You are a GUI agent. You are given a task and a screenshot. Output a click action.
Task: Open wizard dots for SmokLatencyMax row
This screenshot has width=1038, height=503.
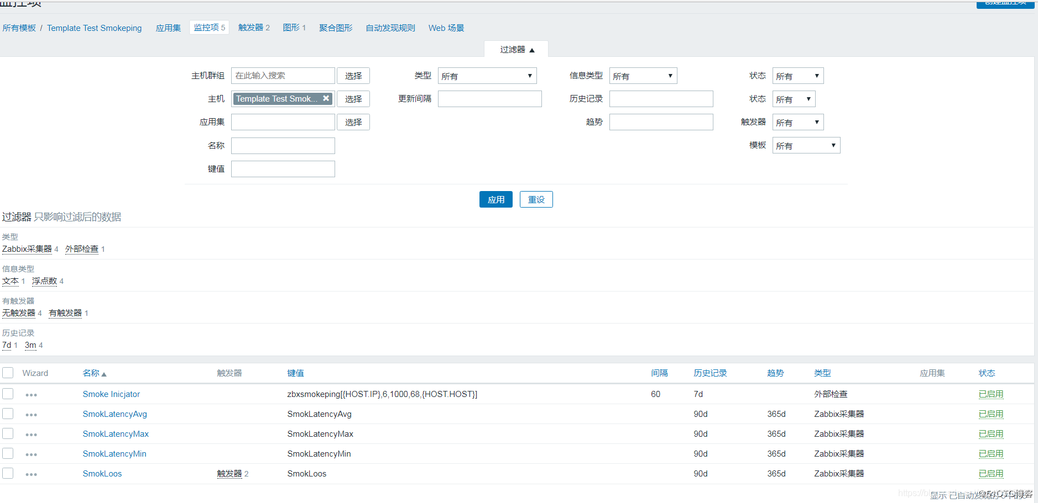[31, 435]
